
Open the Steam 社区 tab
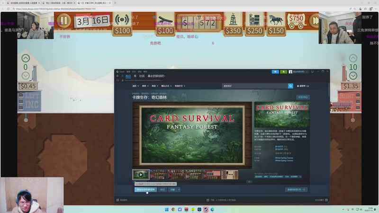click(x=142, y=76)
